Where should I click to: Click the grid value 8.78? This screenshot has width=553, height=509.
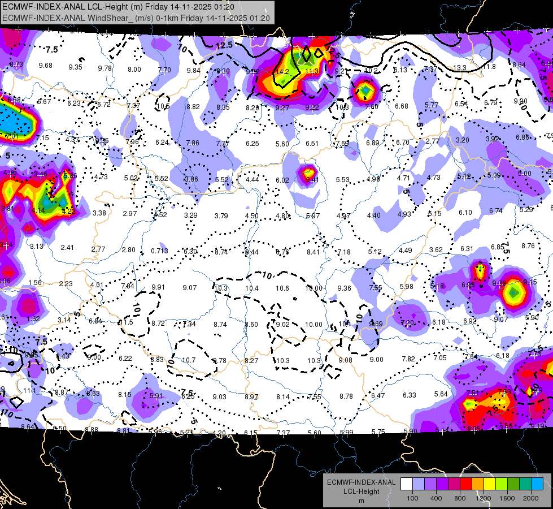pos(346,396)
